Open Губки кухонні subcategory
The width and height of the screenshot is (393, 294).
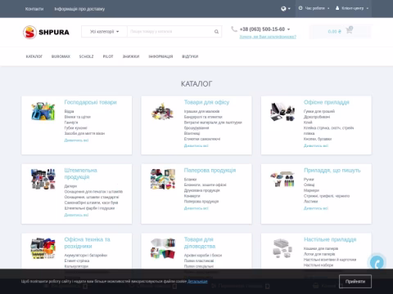pyautogui.click(x=76, y=128)
